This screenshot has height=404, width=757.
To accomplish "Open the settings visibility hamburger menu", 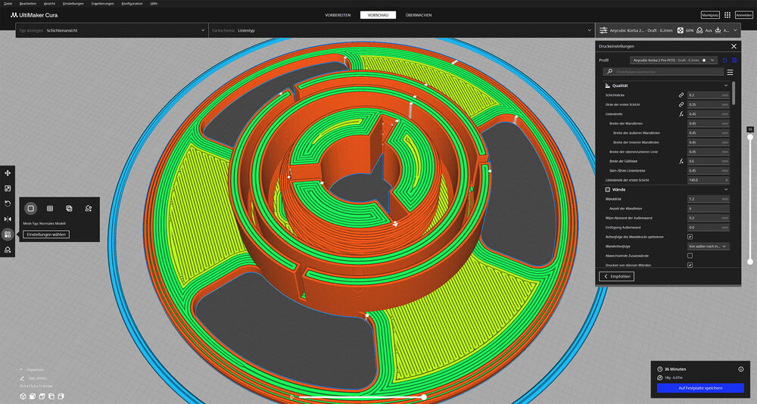I will coord(730,72).
